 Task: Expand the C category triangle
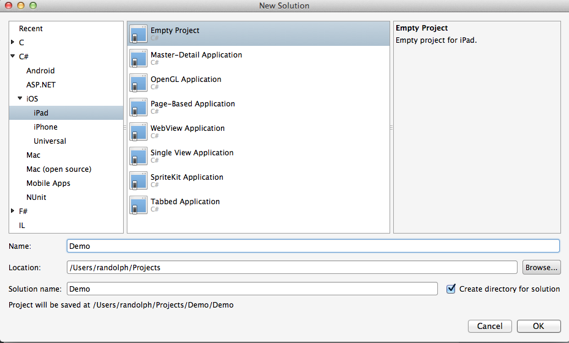(x=13, y=43)
